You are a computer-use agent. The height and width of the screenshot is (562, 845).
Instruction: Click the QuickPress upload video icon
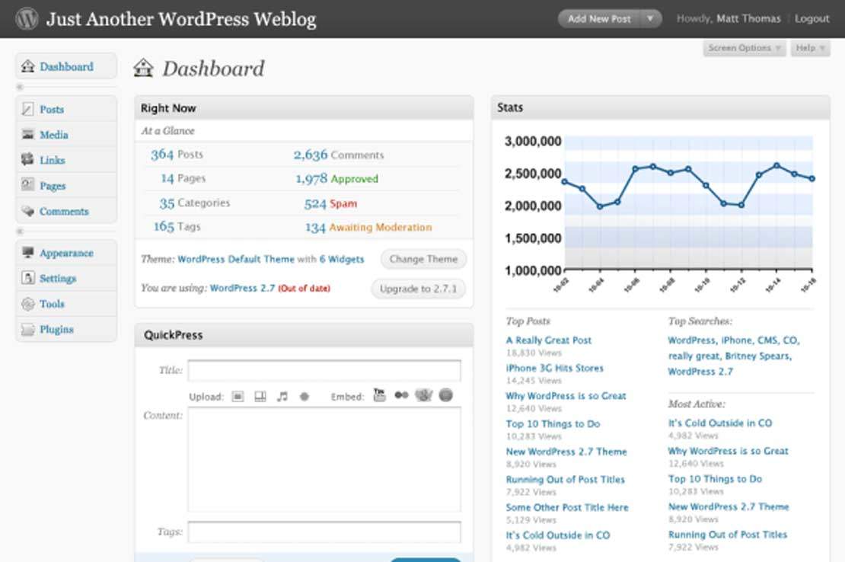point(260,397)
